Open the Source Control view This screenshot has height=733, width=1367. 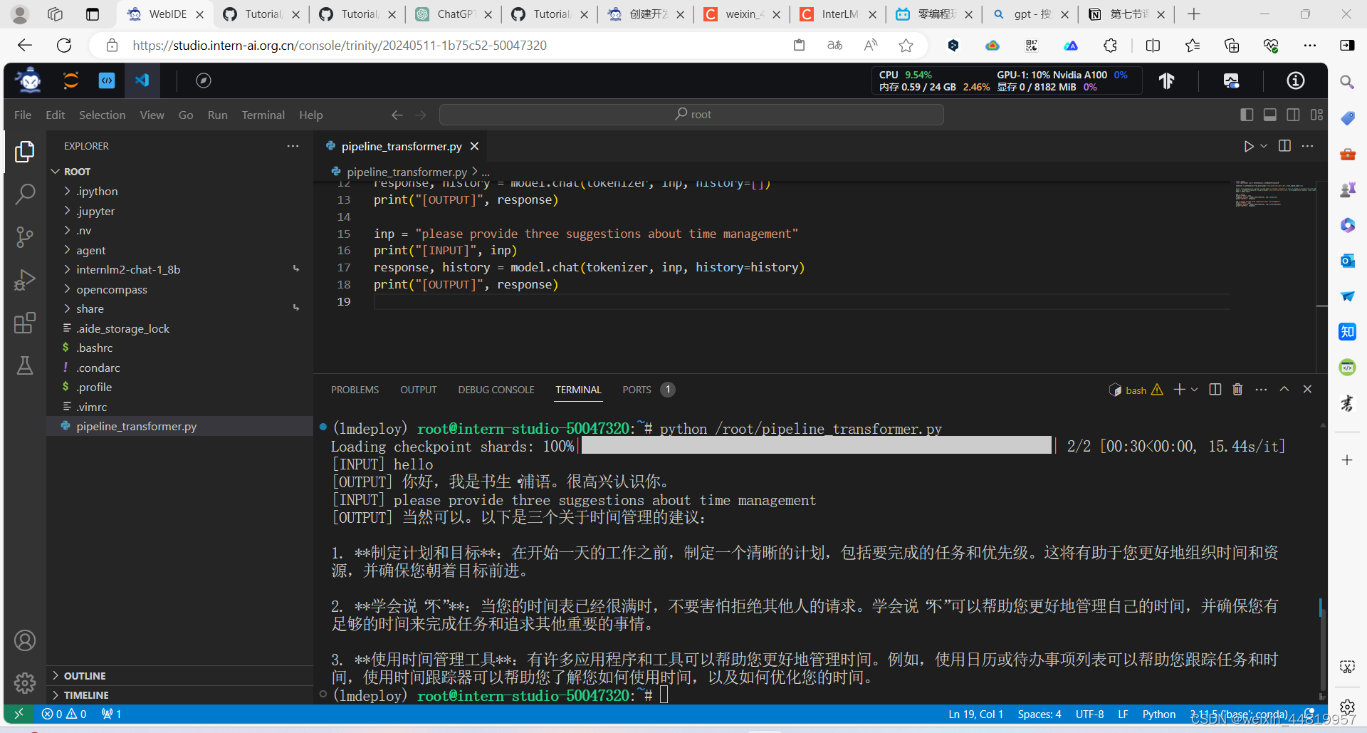point(25,236)
